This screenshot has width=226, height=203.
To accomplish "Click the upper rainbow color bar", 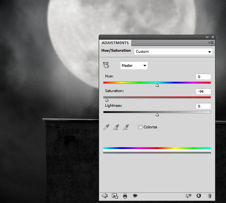I will pos(157,148).
